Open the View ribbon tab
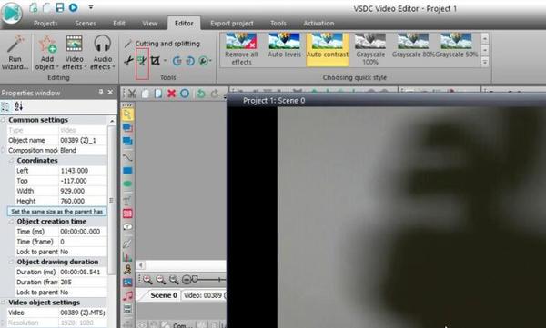Screen dimensions: 546x328 [x=150, y=24]
